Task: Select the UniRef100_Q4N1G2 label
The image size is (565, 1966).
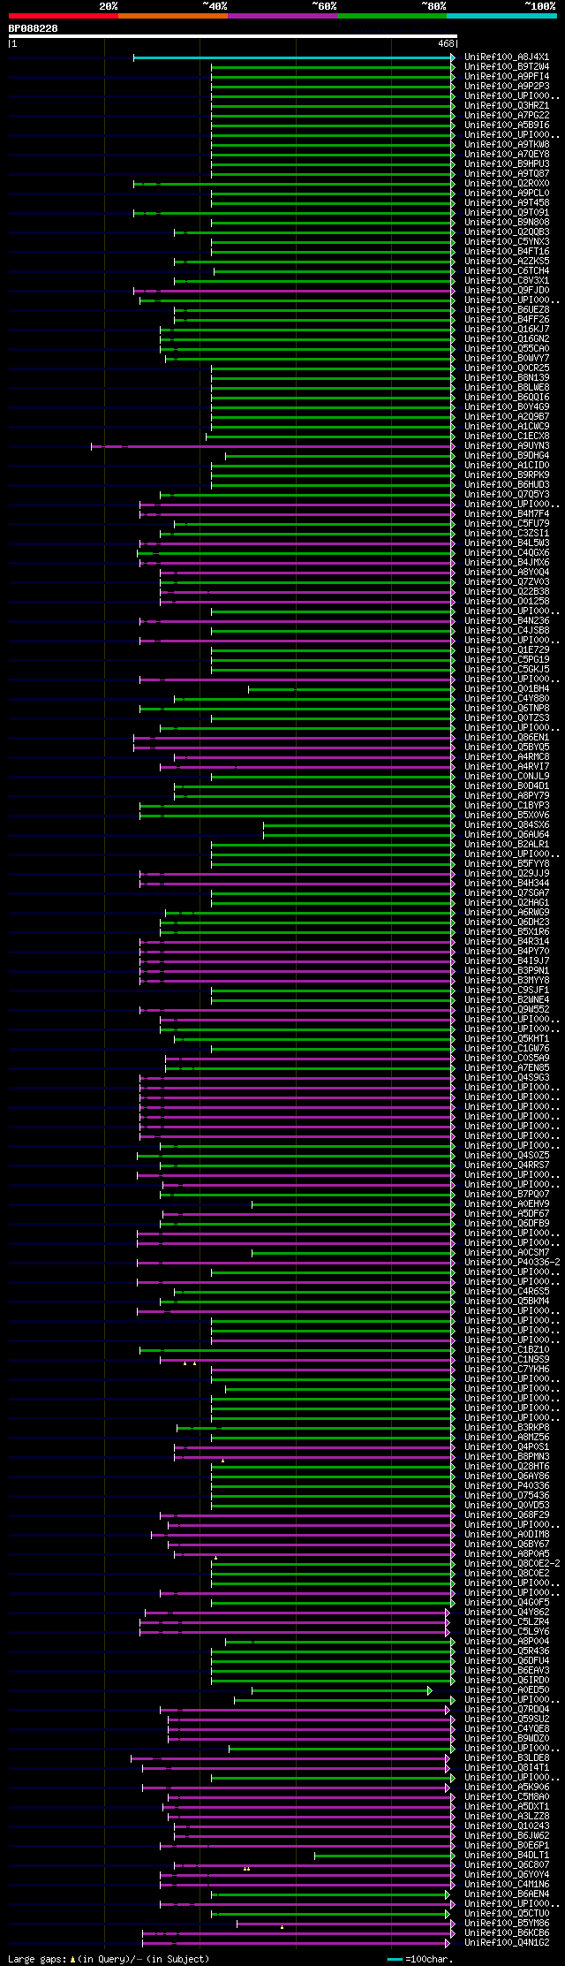Action: (507, 1943)
